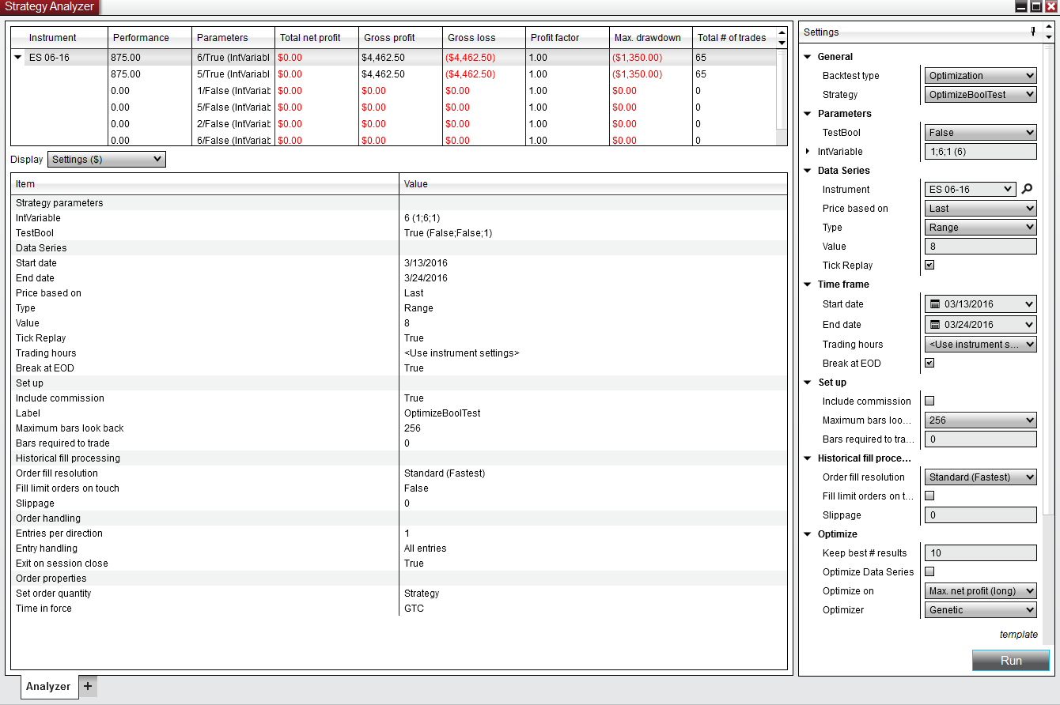Collapse the ES 06-16 row arrow in results grid

(x=17, y=57)
